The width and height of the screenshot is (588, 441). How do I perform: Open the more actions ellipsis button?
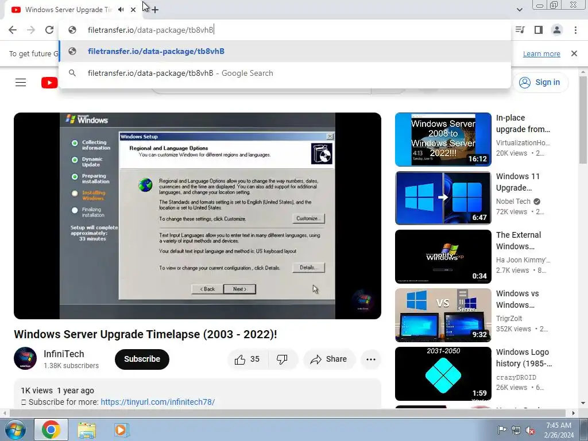(x=371, y=359)
